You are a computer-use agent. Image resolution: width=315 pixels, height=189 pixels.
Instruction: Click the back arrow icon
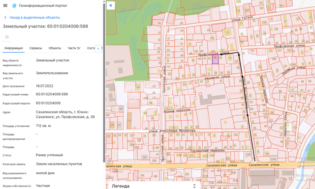(x=5, y=18)
